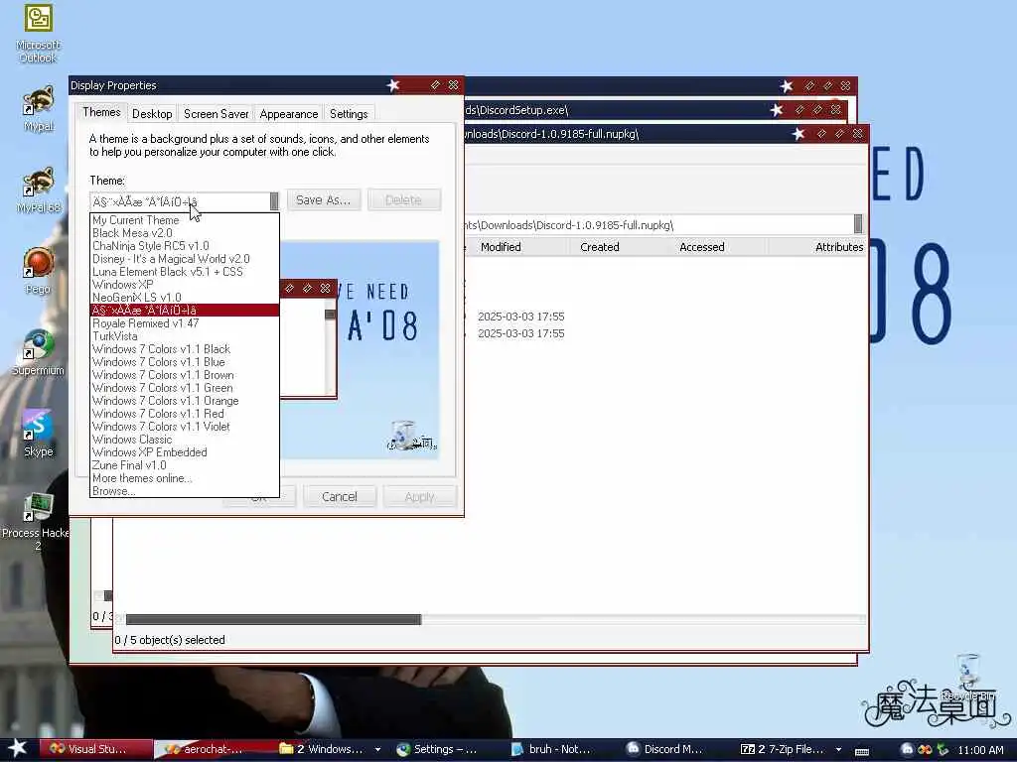
Task: Open Supermium browser shortcut
Action: tap(39, 352)
